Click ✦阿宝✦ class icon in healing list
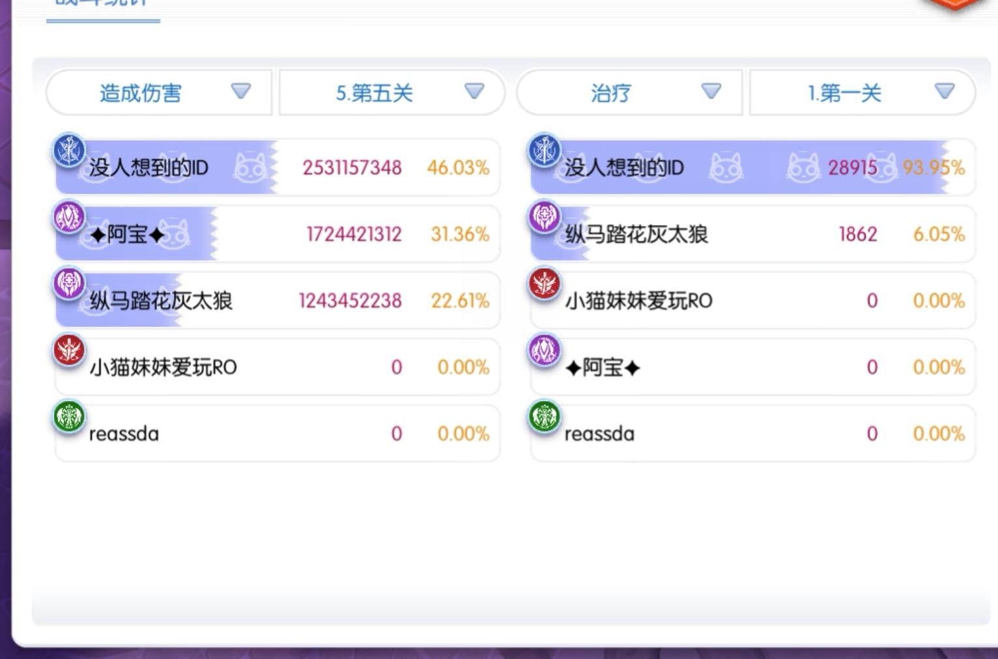998x659 pixels. pos(544,350)
